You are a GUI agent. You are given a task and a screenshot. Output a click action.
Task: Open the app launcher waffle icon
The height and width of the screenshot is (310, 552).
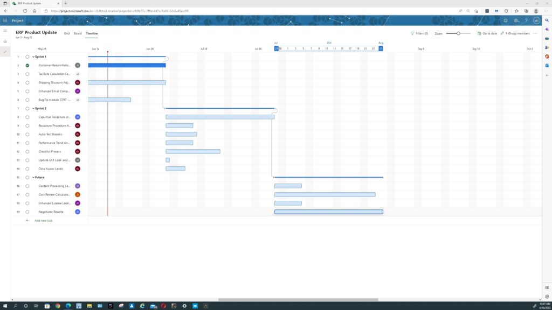5,20
